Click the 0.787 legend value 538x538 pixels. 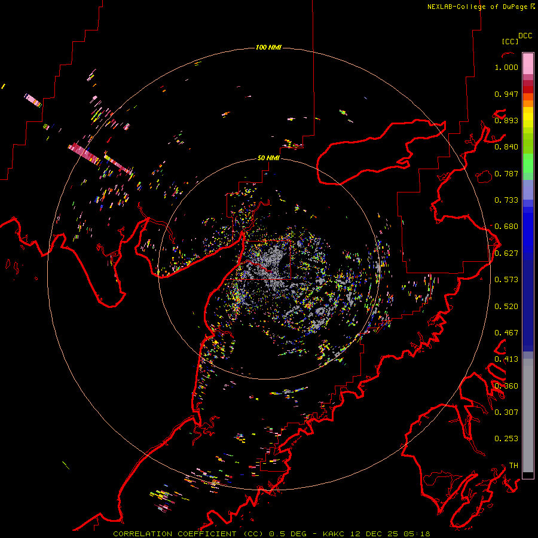click(506, 173)
